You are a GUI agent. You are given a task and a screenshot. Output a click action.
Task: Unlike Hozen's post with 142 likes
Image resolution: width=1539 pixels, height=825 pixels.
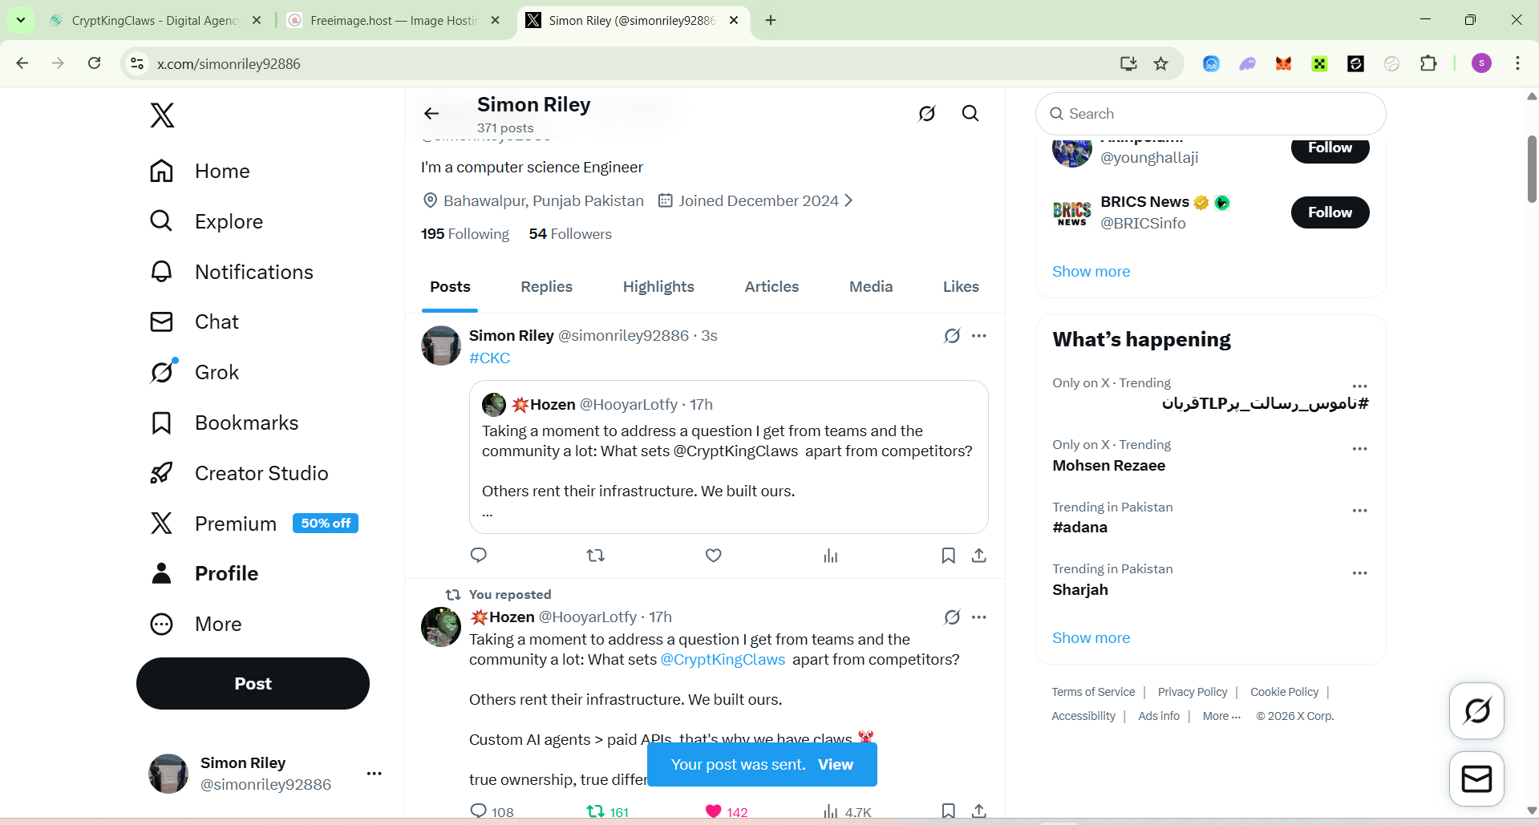[x=726, y=811]
